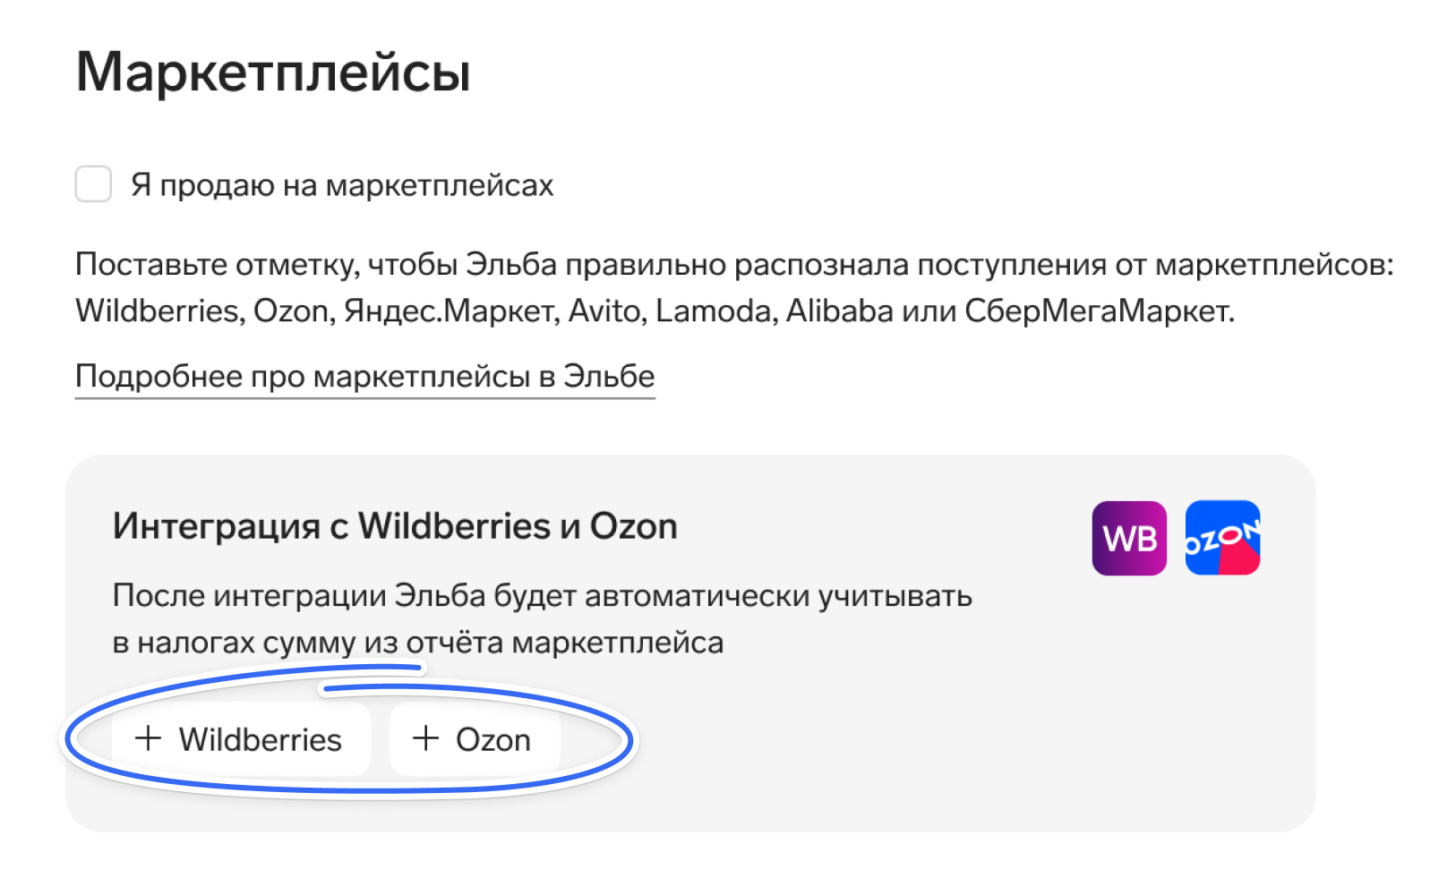Image resolution: width=1456 pixels, height=895 pixels.
Task: Click the plus icon beside Ozon
Action: click(x=425, y=738)
